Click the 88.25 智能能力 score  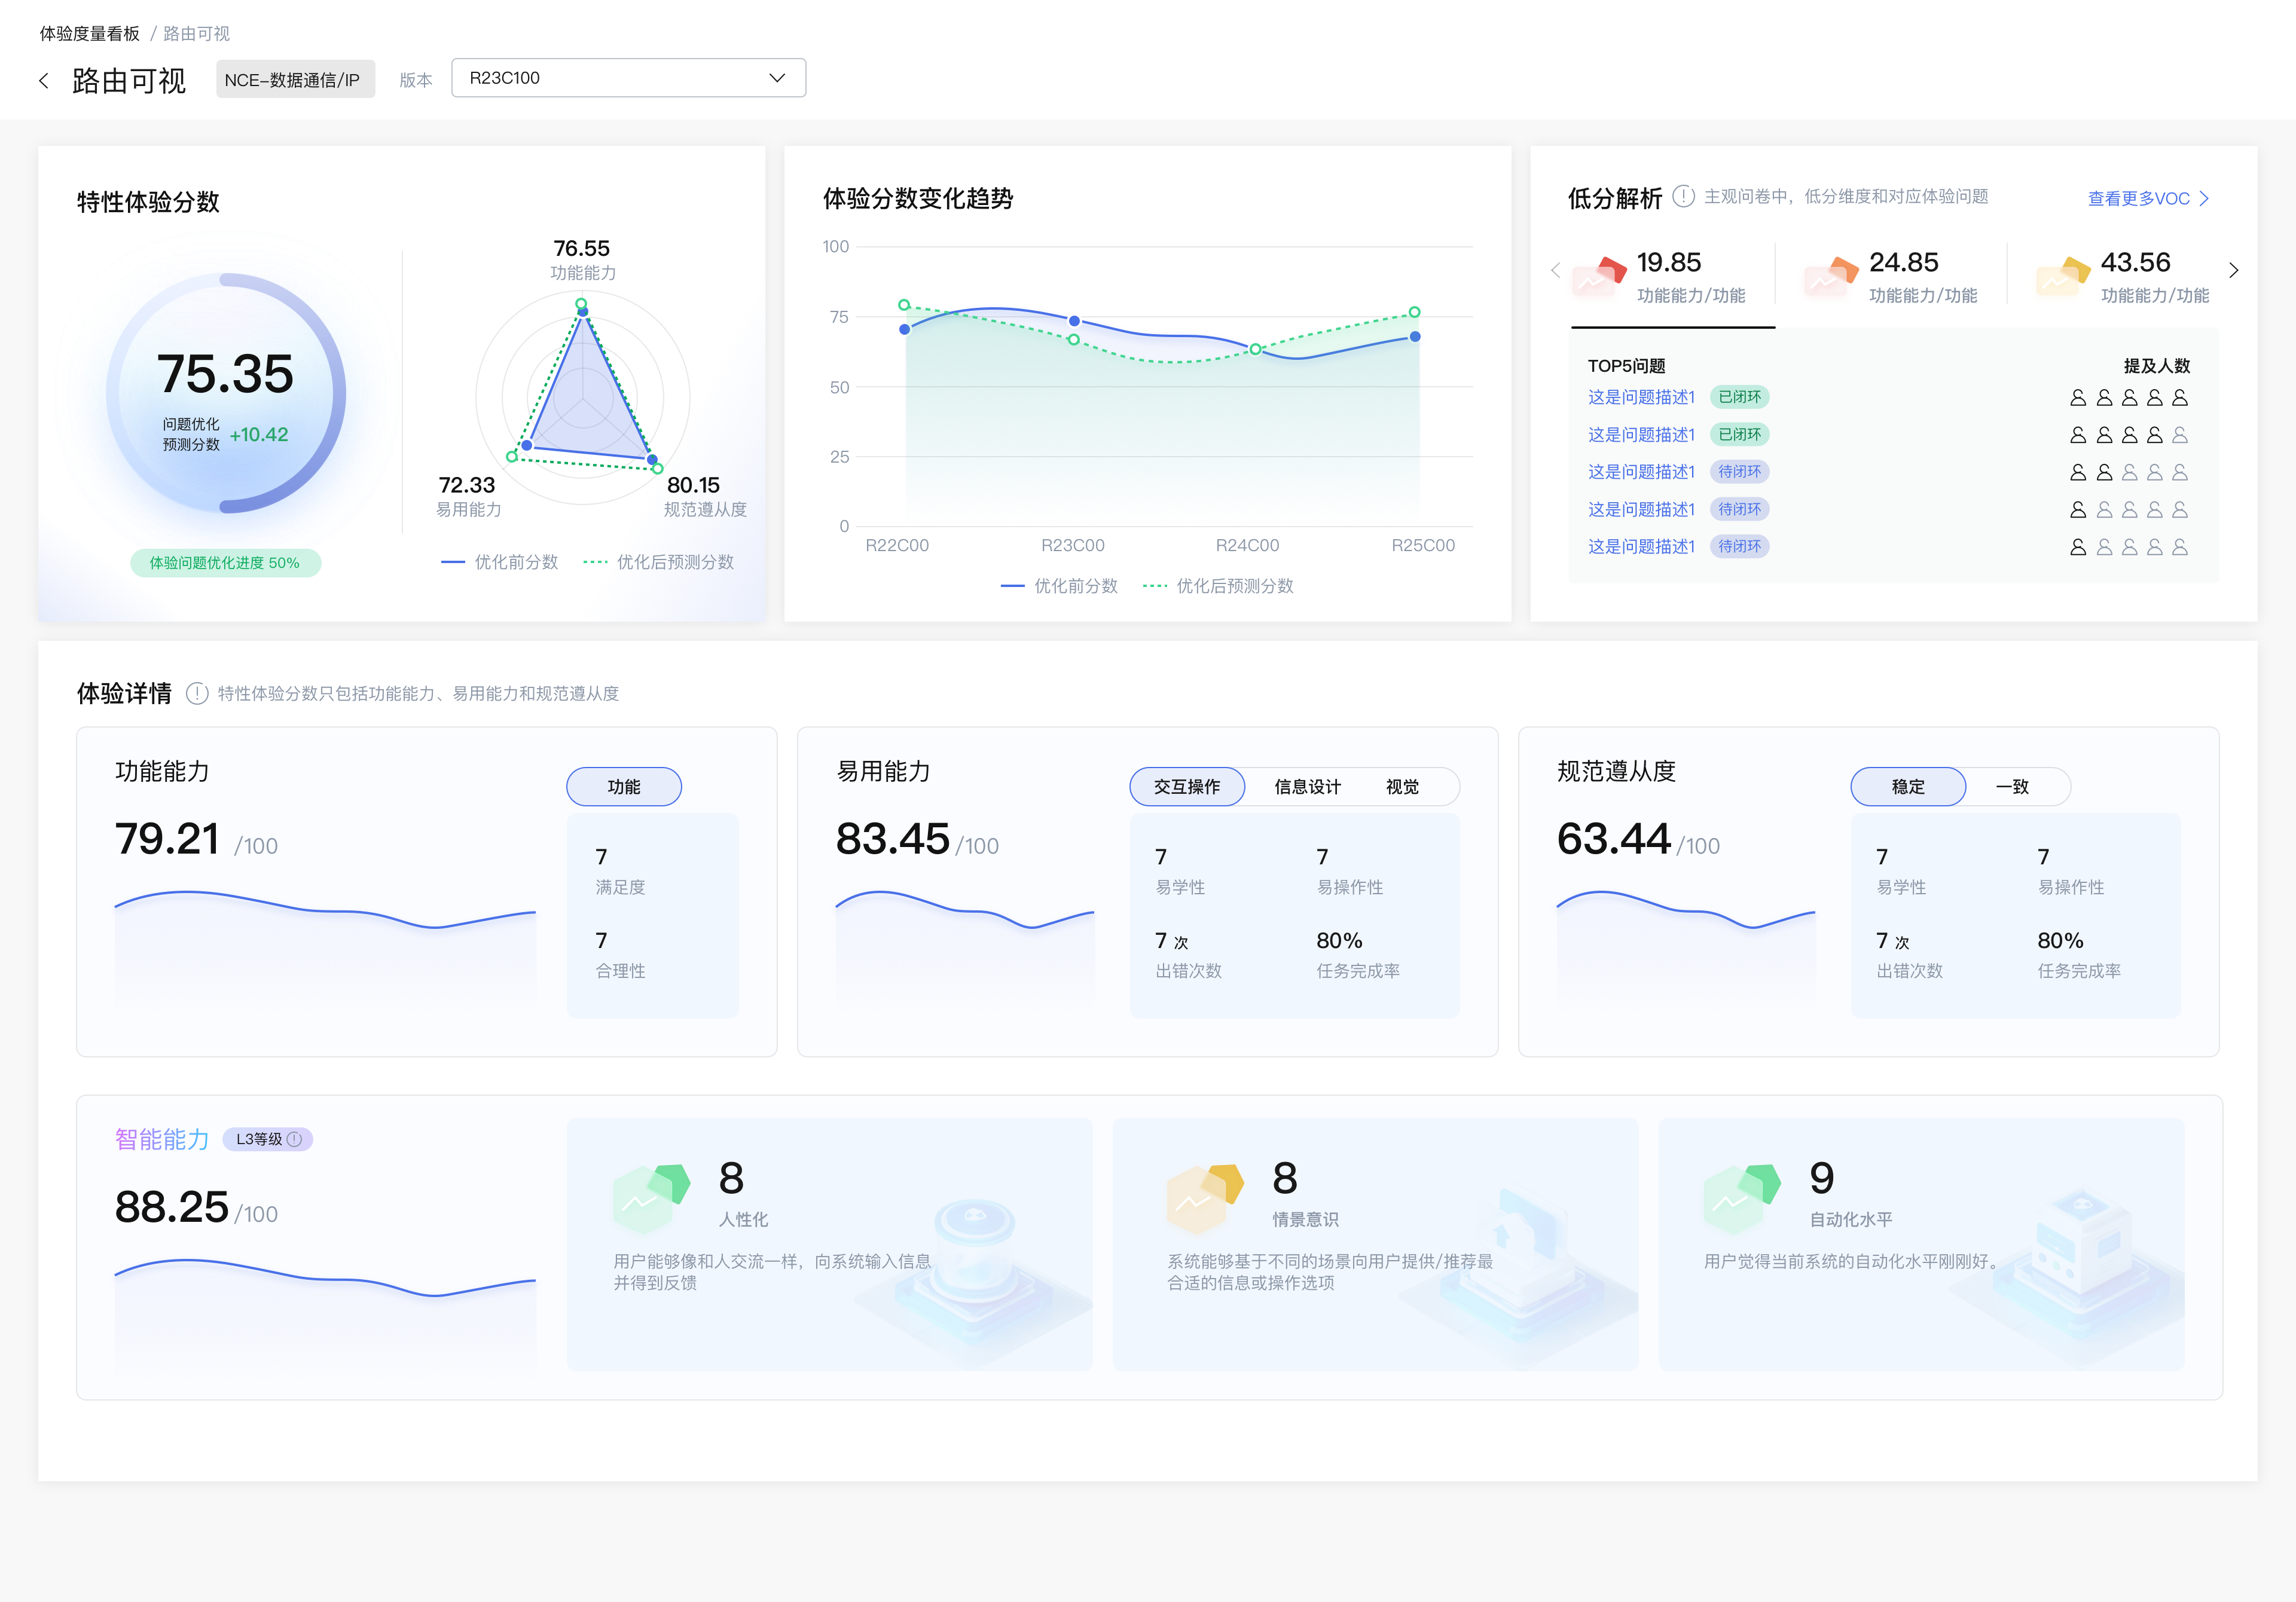tap(172, 1207)
